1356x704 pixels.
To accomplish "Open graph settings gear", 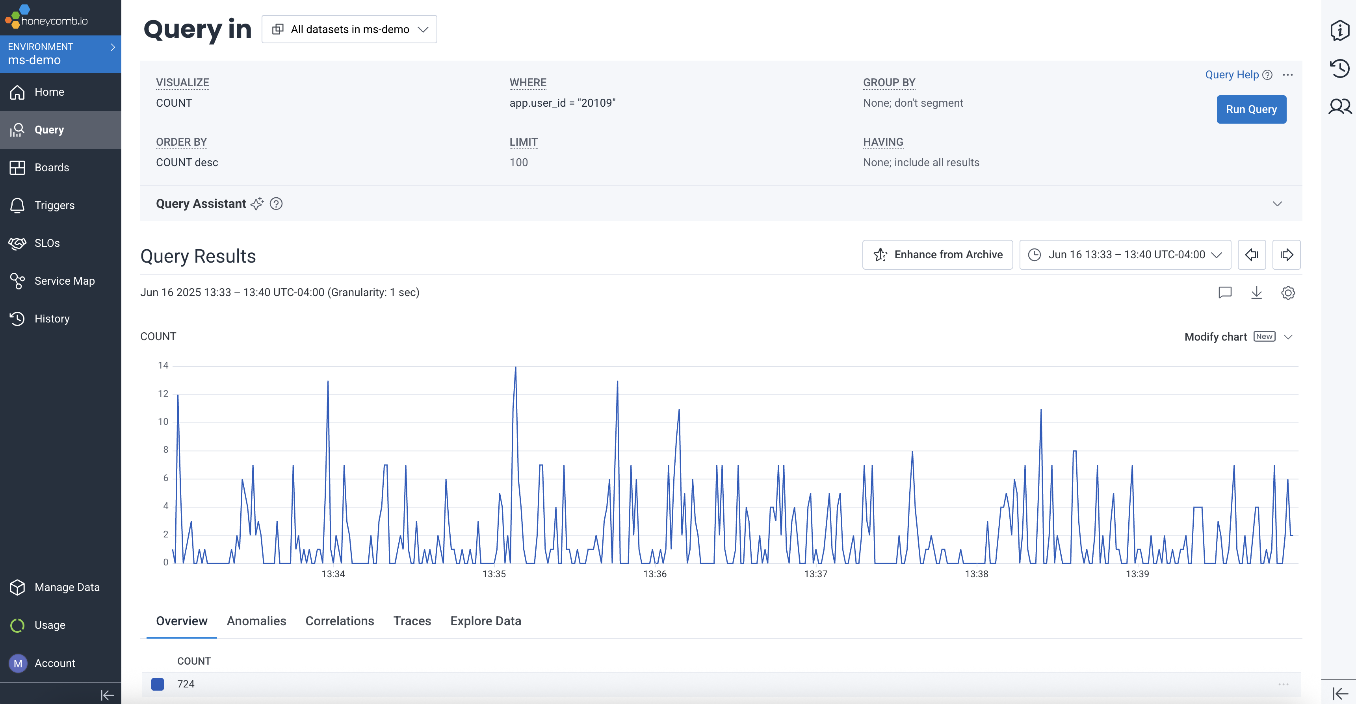I will pyautogui.click(x=1288, y=293).
